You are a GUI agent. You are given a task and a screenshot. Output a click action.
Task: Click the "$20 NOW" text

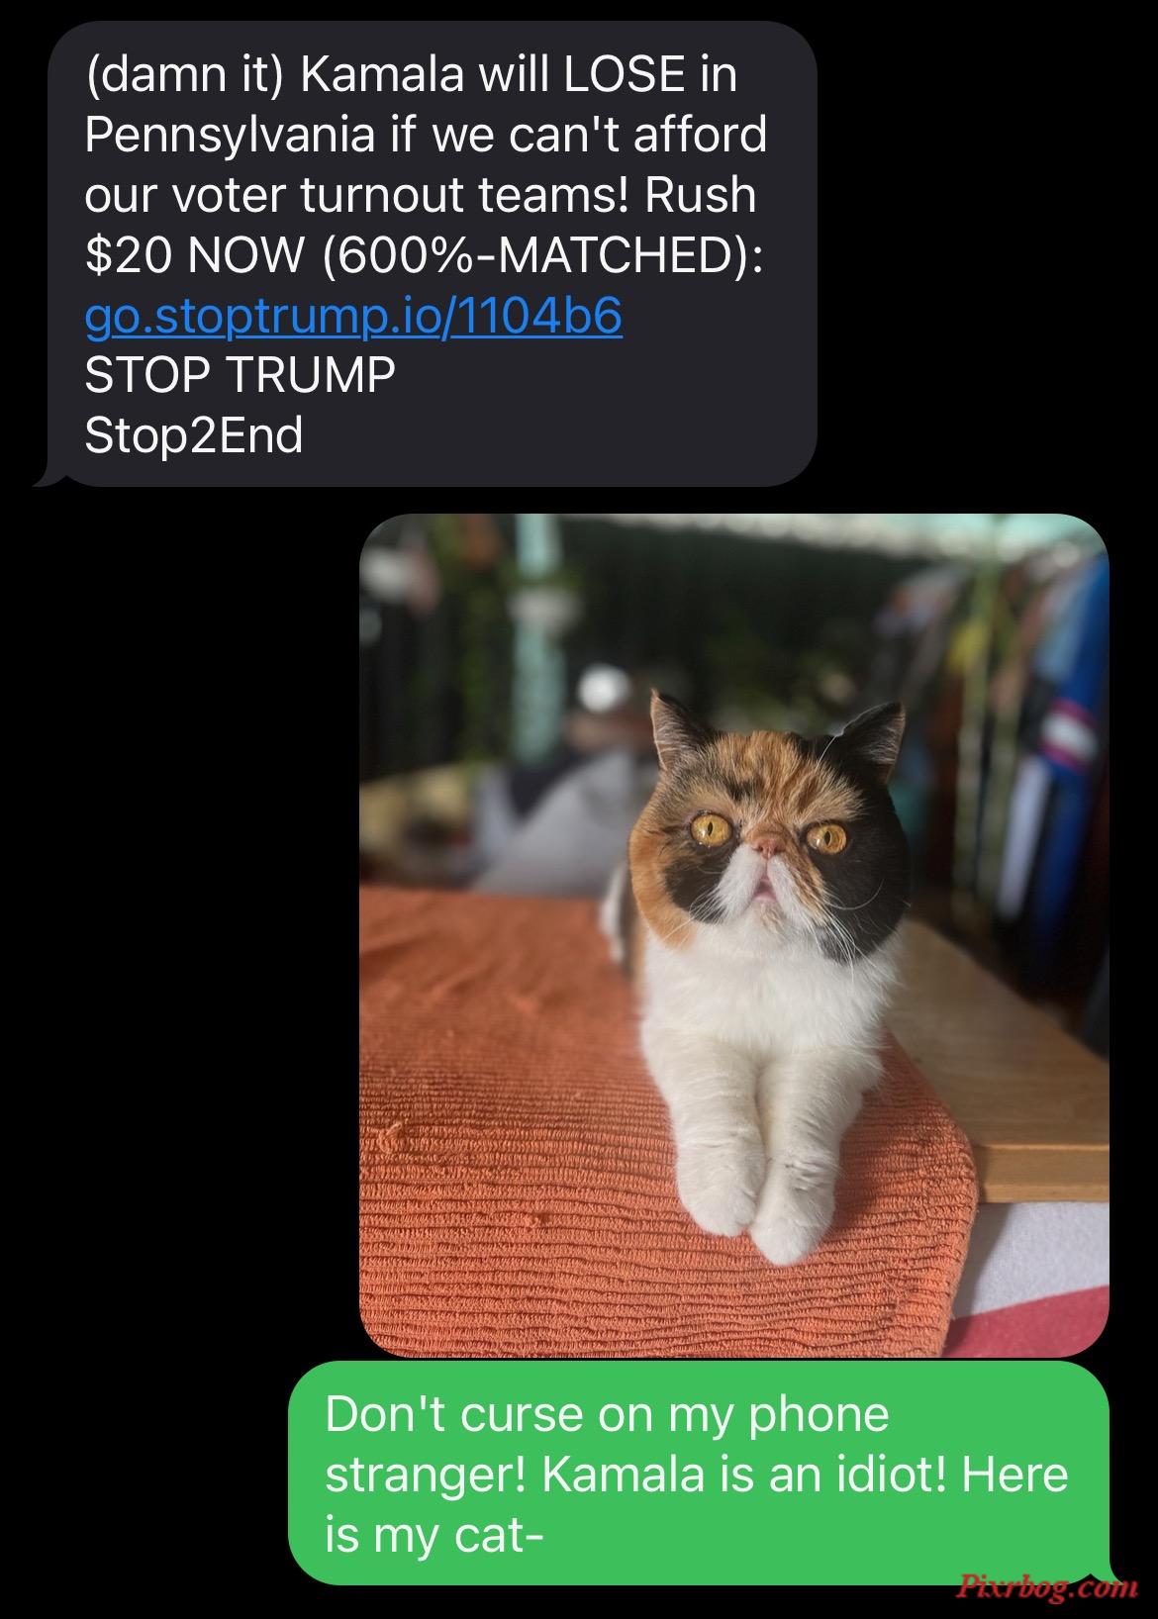click(196, 255)
